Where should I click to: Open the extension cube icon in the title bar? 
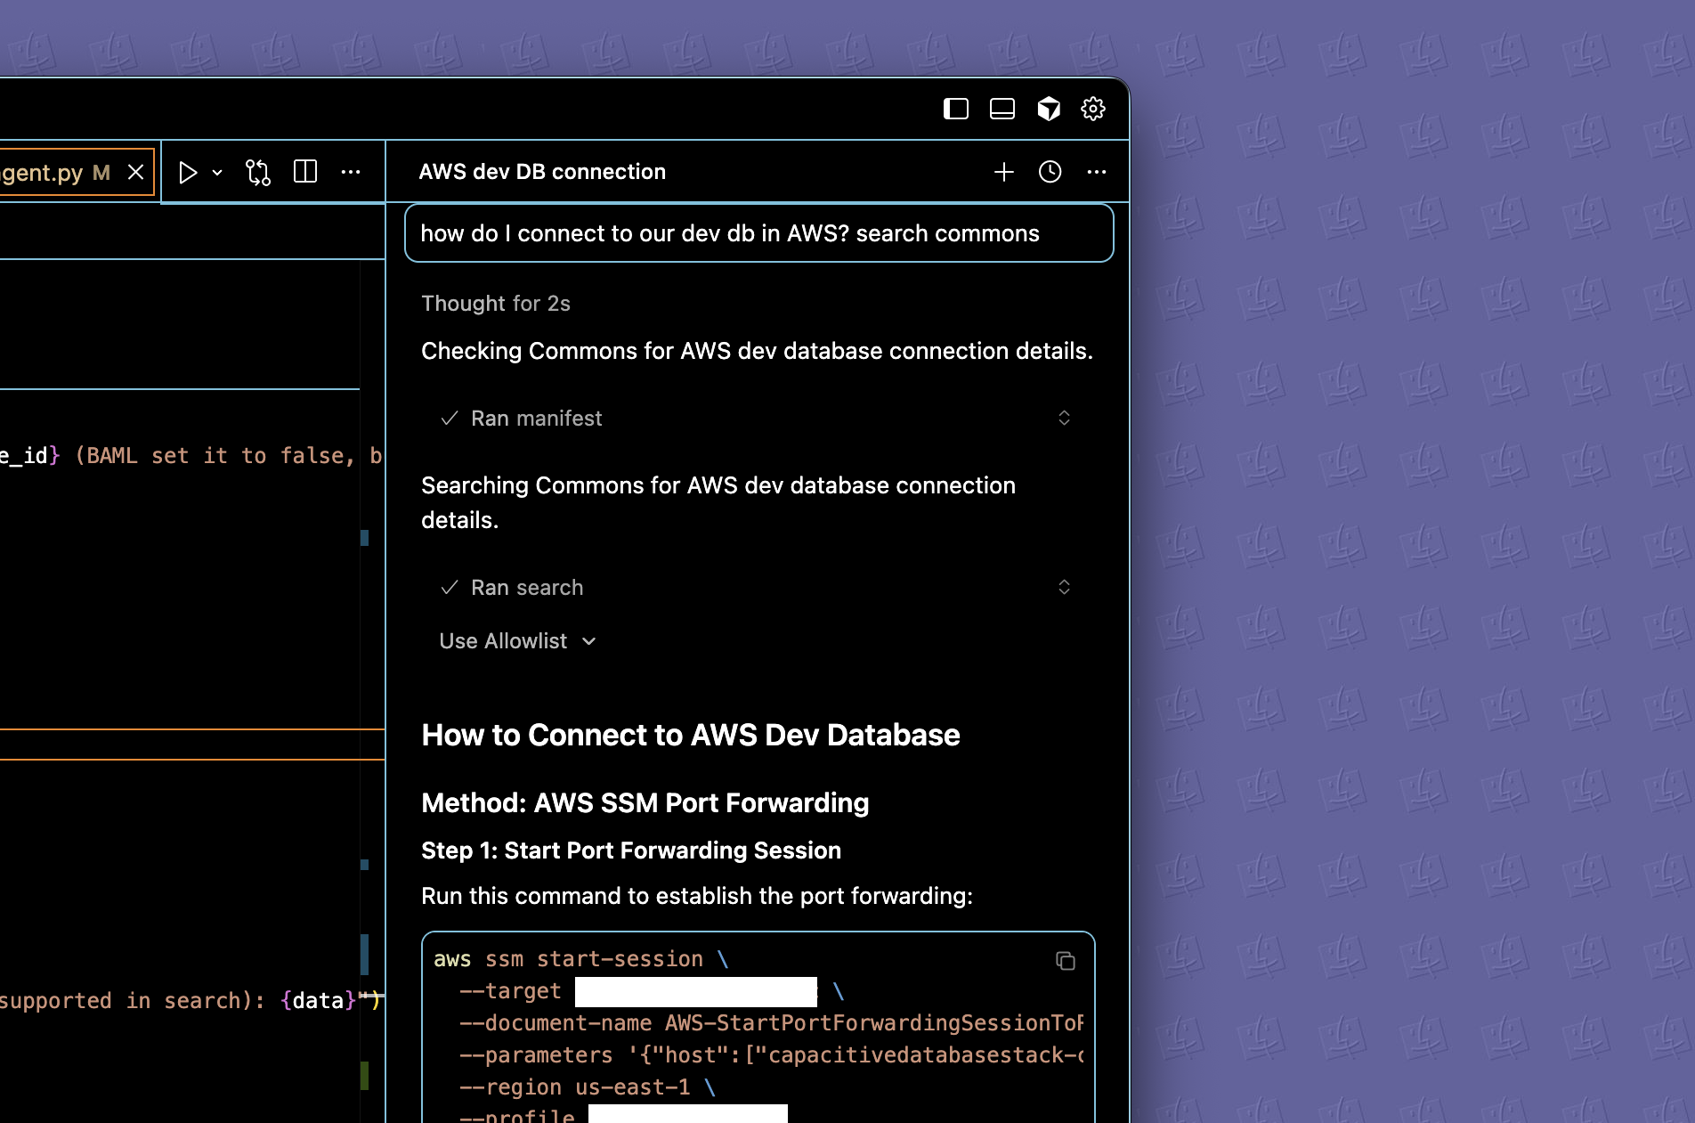pos(1050,108)
